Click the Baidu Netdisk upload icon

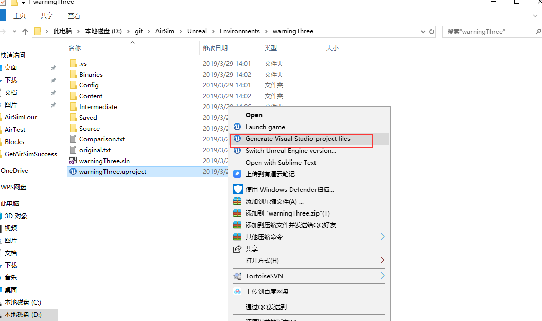coord(238,291)
